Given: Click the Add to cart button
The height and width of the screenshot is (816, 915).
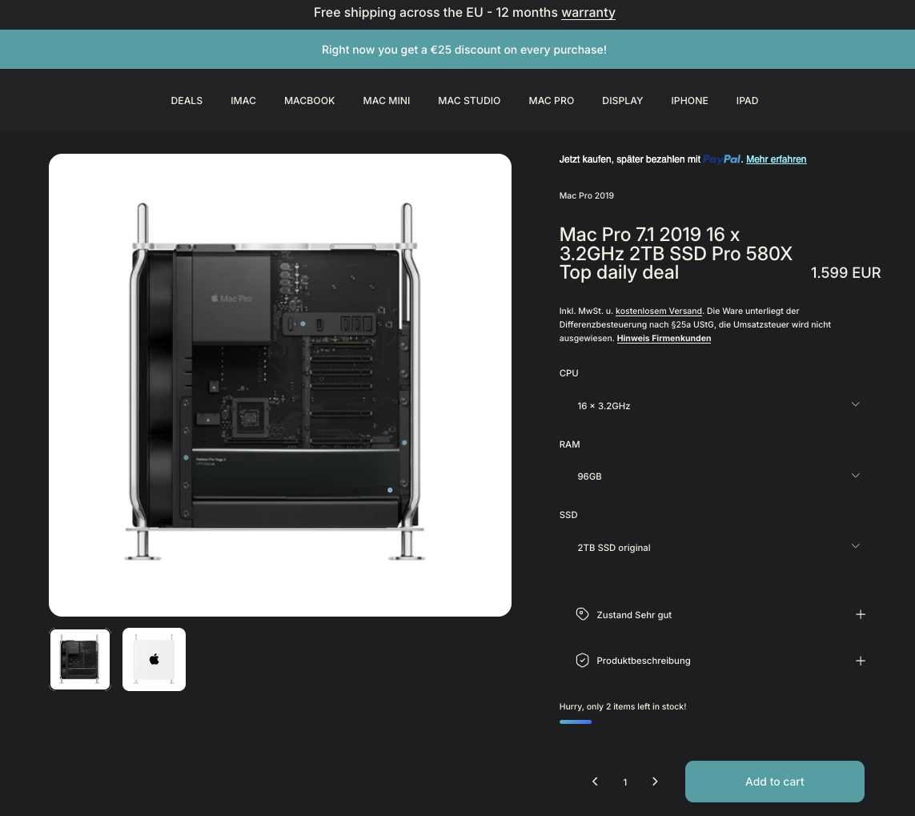Looking at the screenshot, I should click(774, 782).
